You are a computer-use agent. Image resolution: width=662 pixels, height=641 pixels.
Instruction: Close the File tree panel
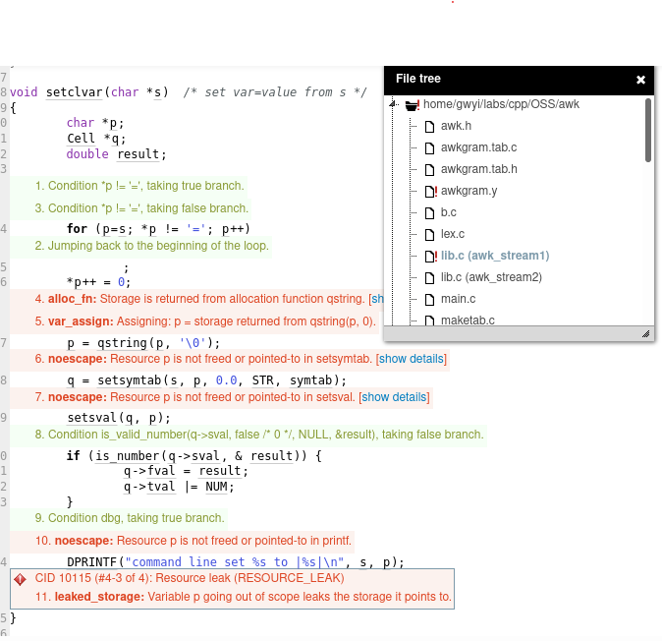(640, 80)
